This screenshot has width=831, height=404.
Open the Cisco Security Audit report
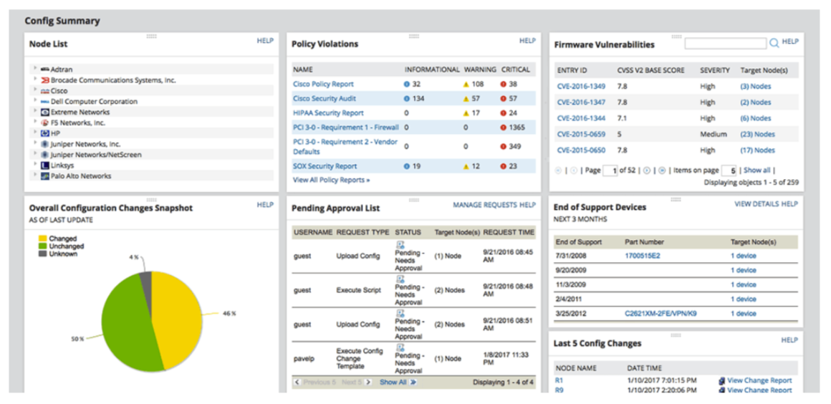(324, 99)
